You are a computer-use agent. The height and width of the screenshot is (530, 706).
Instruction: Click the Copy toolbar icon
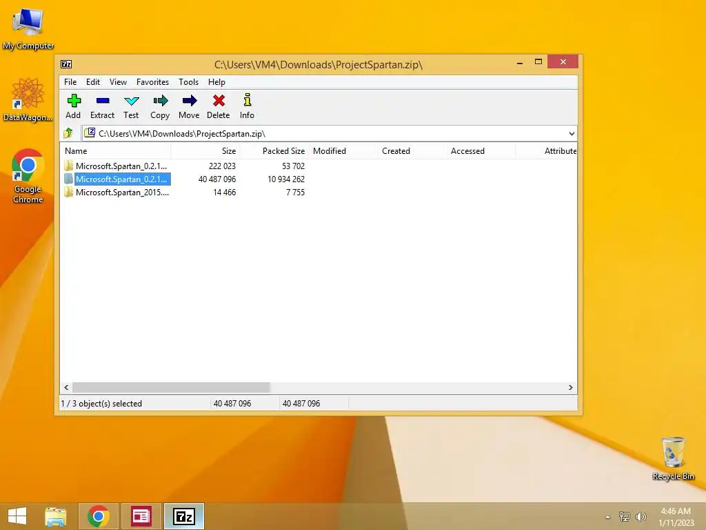[x=160, y=106]
